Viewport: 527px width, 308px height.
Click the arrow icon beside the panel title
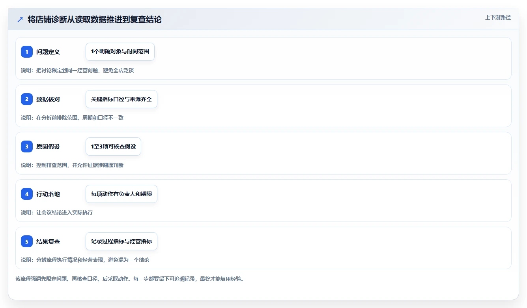[x=20, y=19]
